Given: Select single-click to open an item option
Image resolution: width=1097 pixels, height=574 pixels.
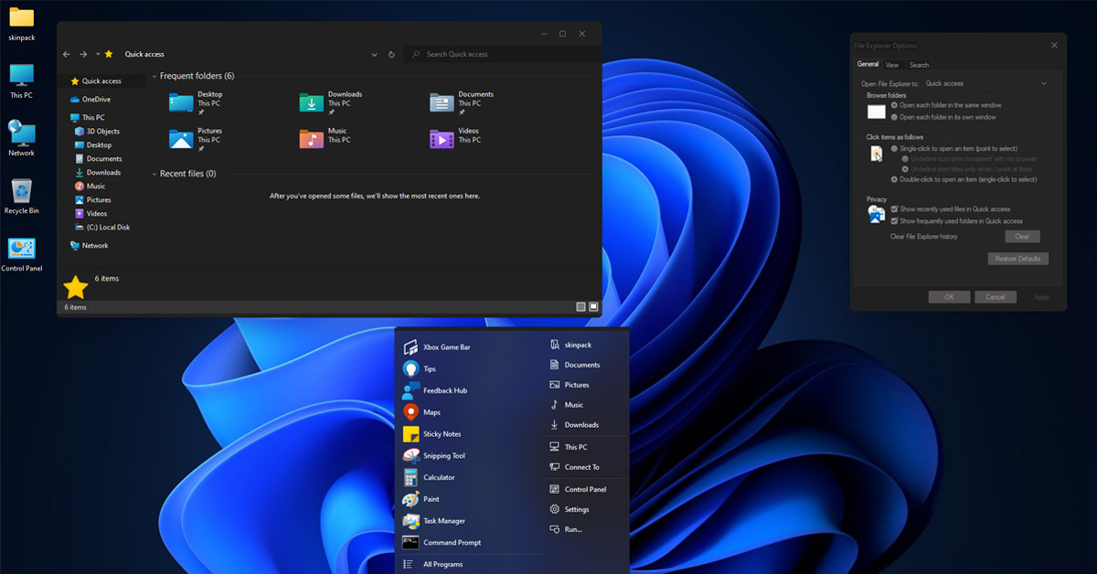Looking at the screenshot, I should (895, 148).
